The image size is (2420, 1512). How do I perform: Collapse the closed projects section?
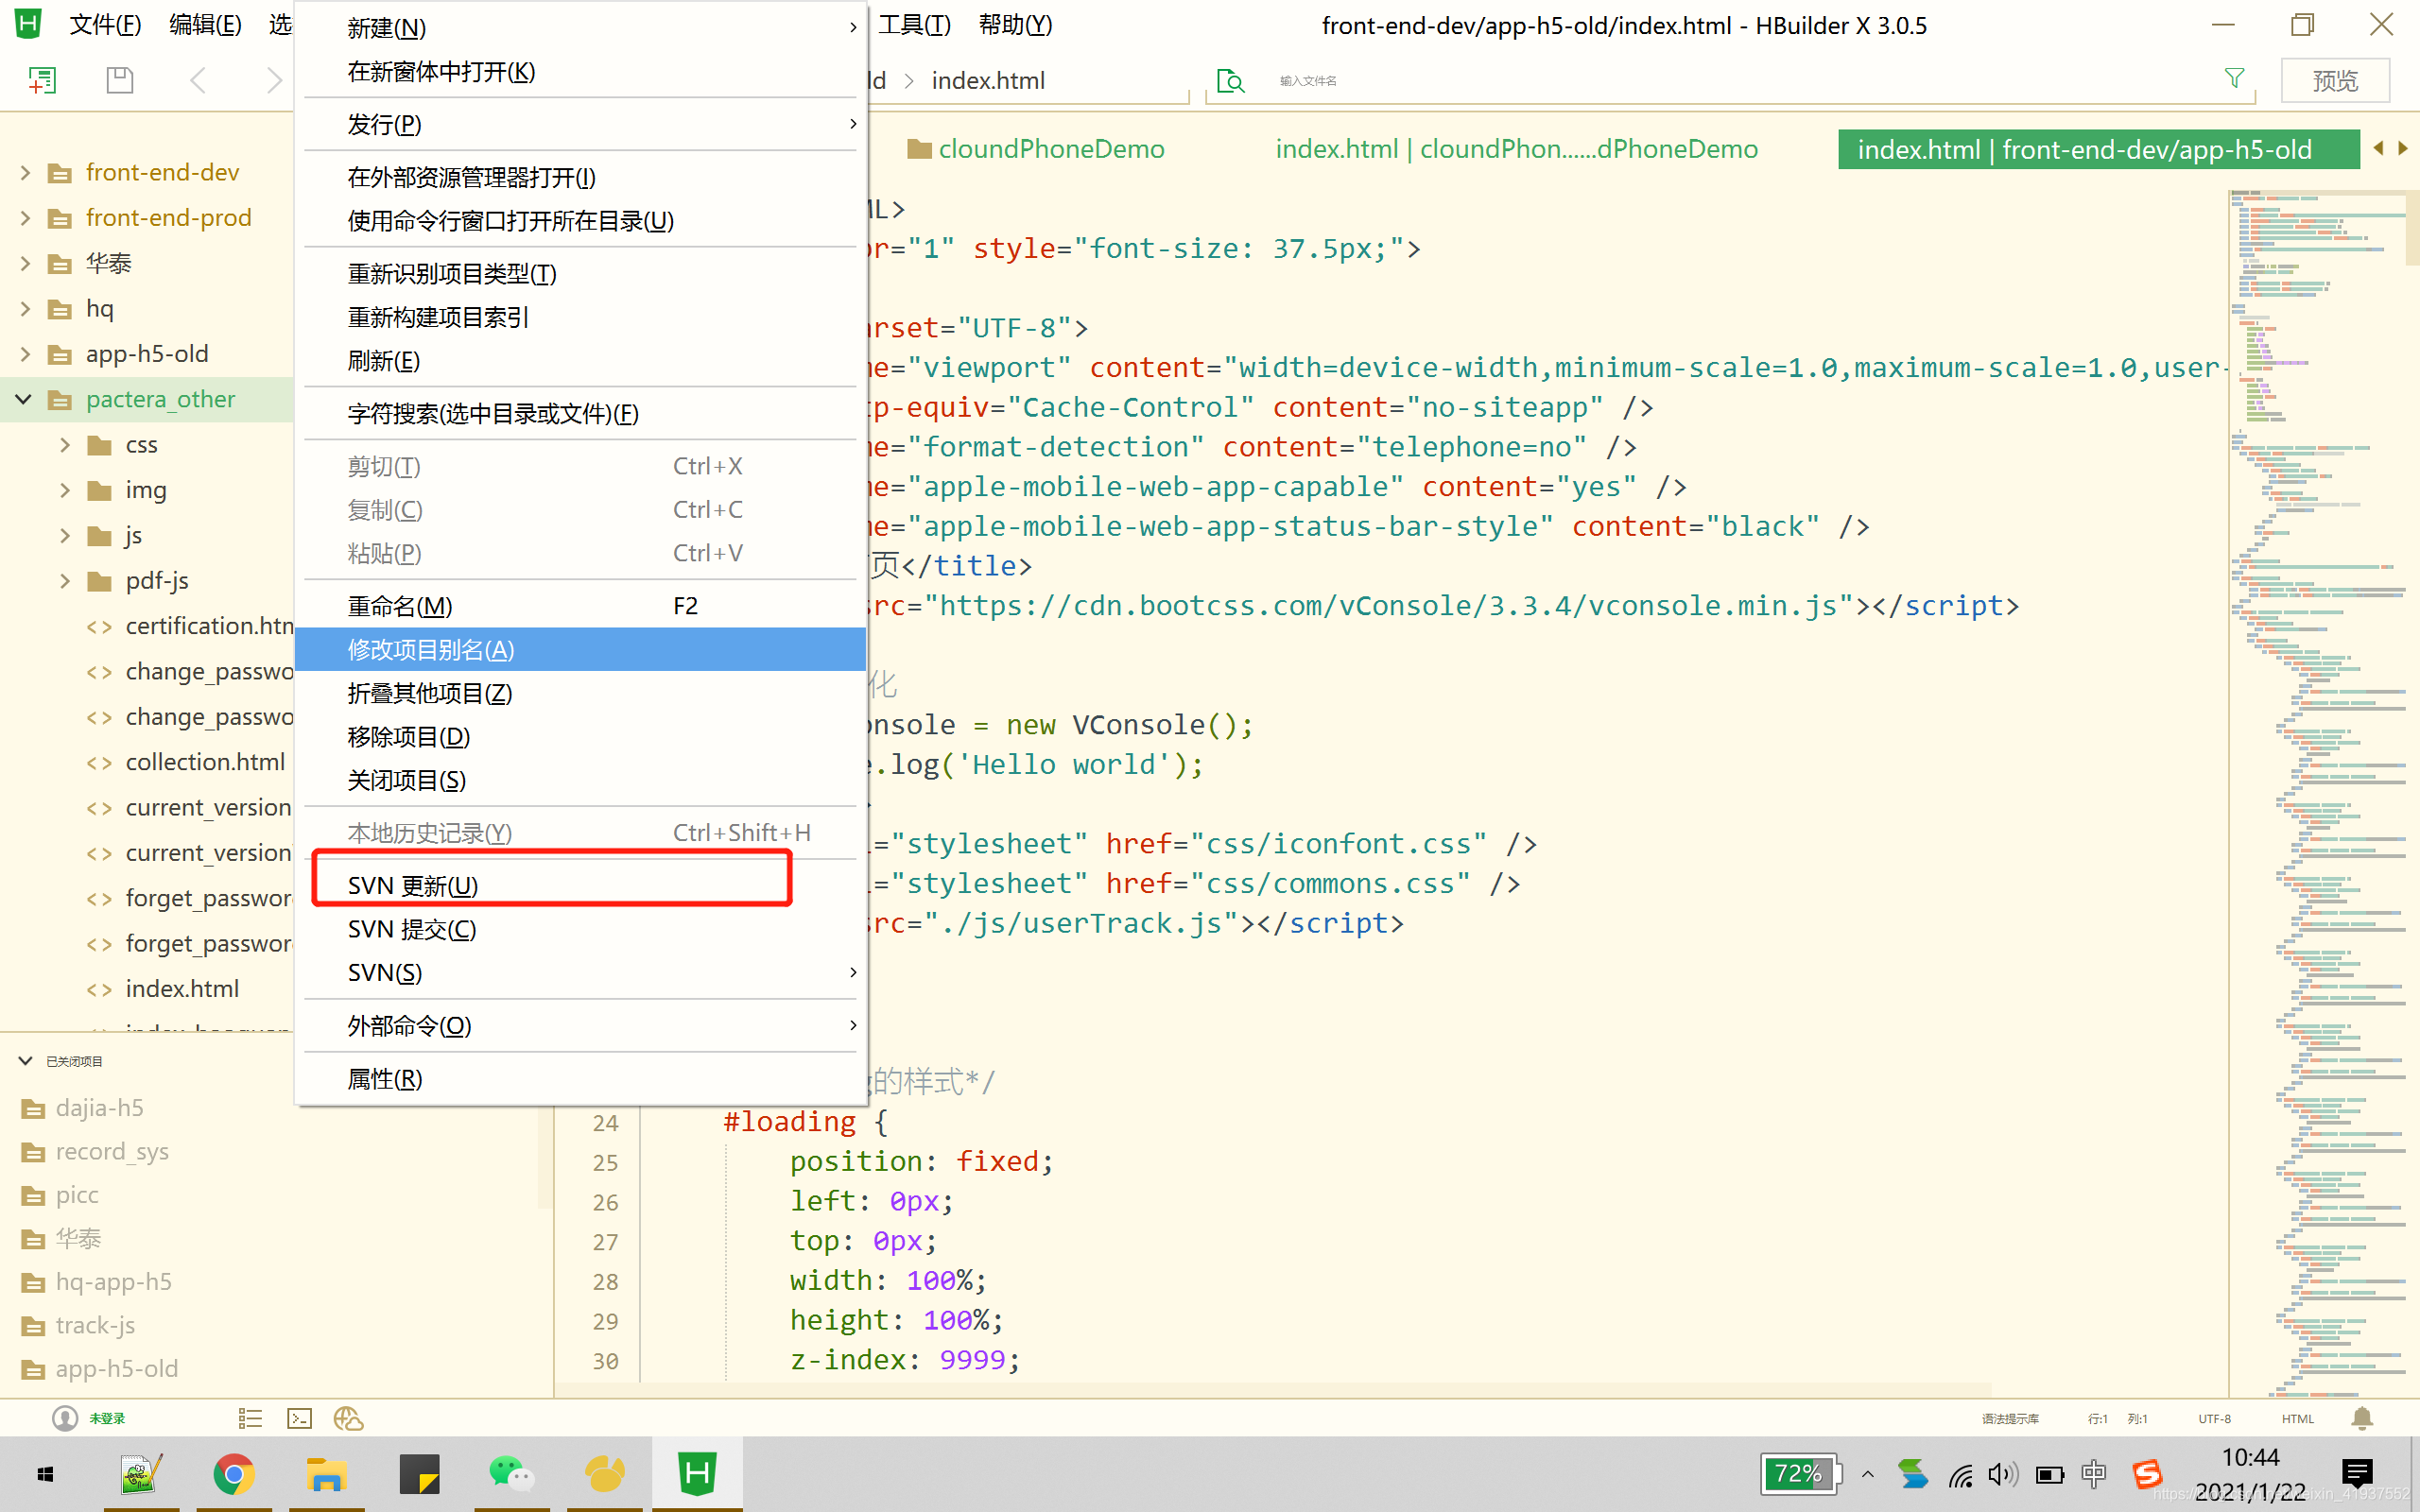pos(26,1061)
